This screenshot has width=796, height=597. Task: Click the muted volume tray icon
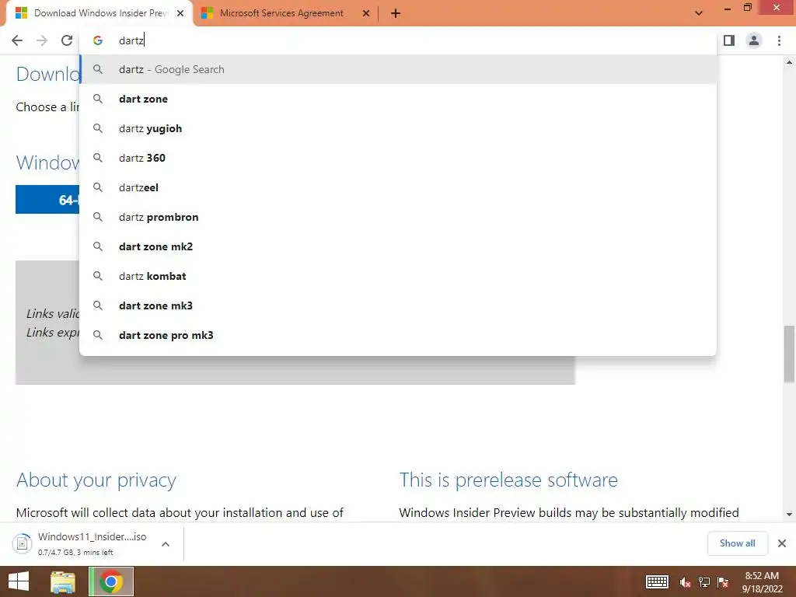[x=685, y=582]
